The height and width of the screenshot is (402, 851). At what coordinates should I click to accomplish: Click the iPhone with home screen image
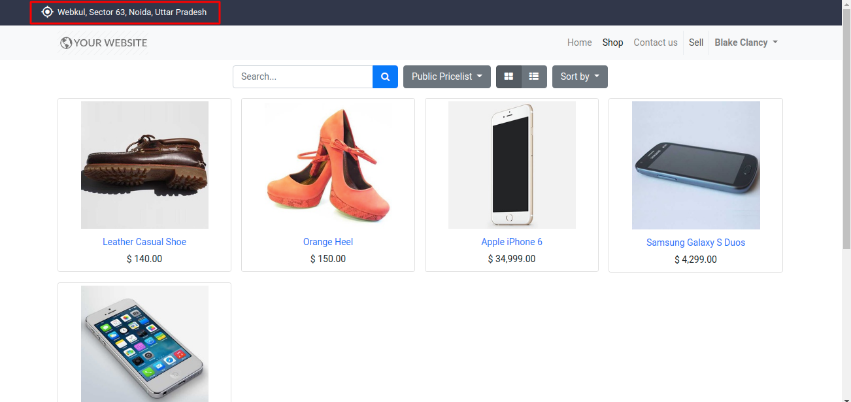point(144,344)
